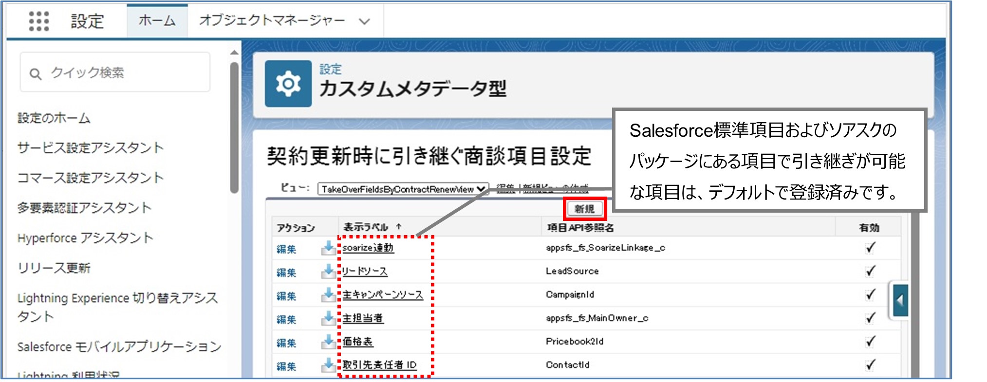Open the 主担当者 record link

tap(363, 318)
